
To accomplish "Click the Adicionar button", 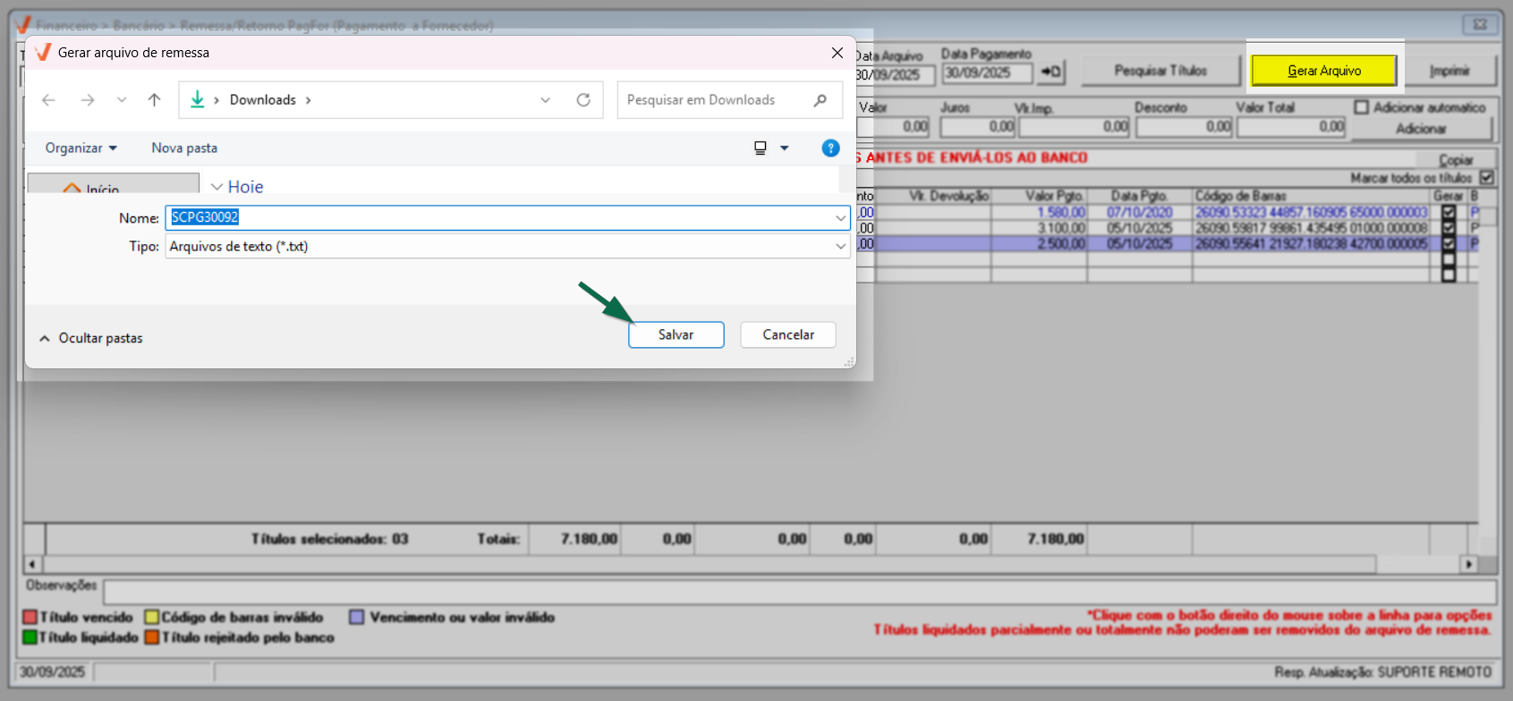I will (1421, 129).
